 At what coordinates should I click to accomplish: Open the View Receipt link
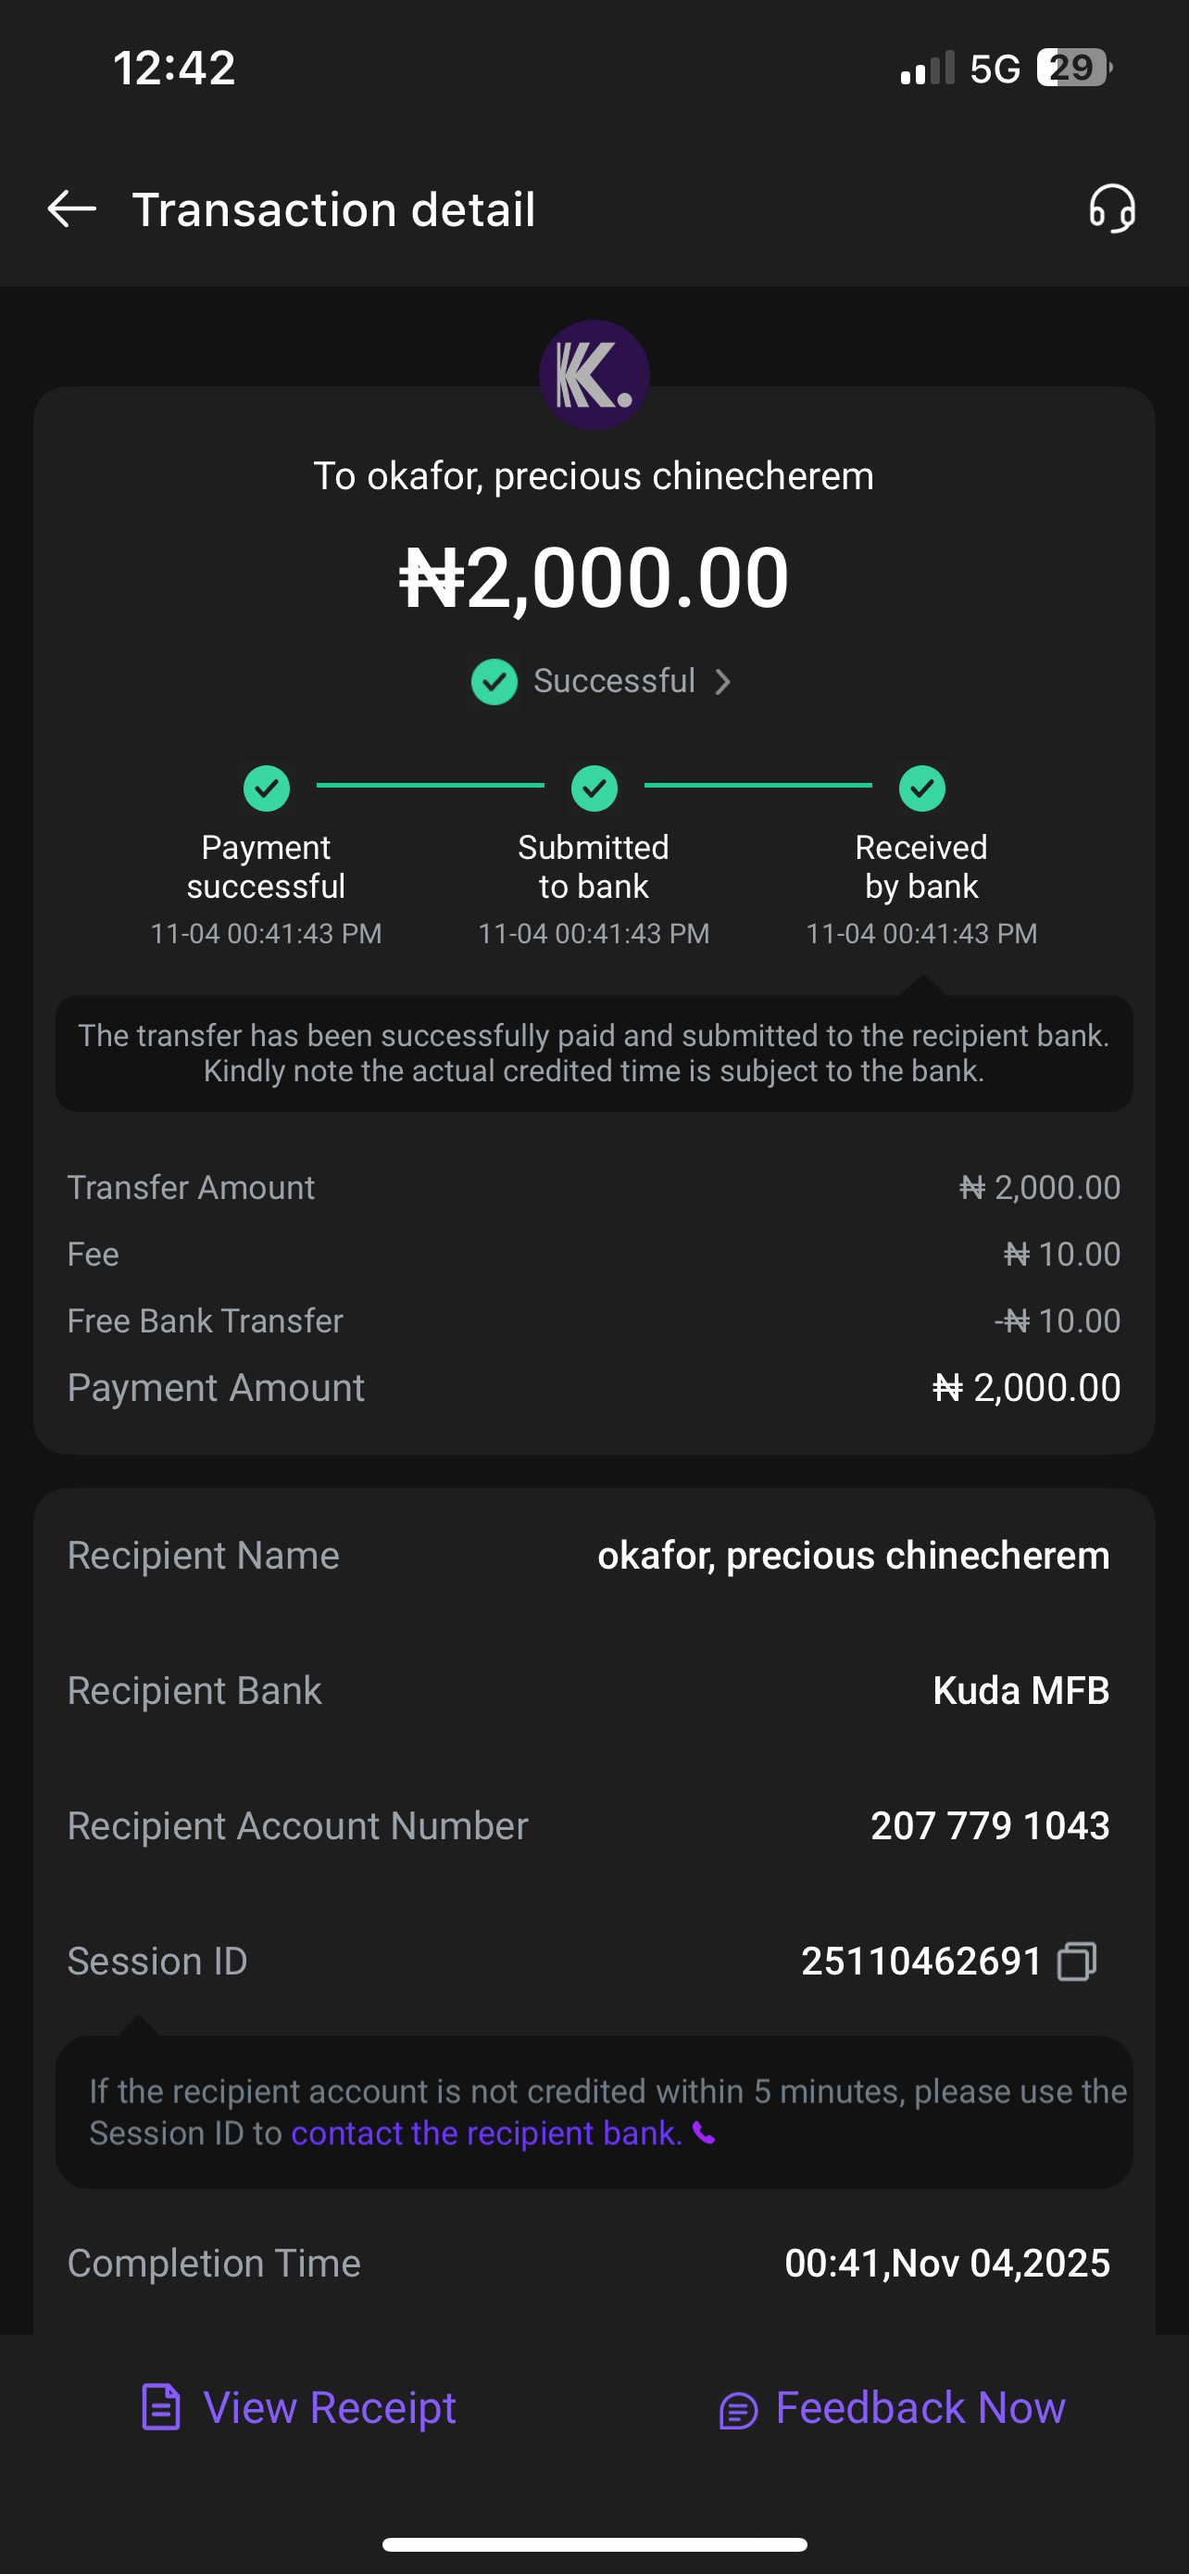pos(330,2407)
